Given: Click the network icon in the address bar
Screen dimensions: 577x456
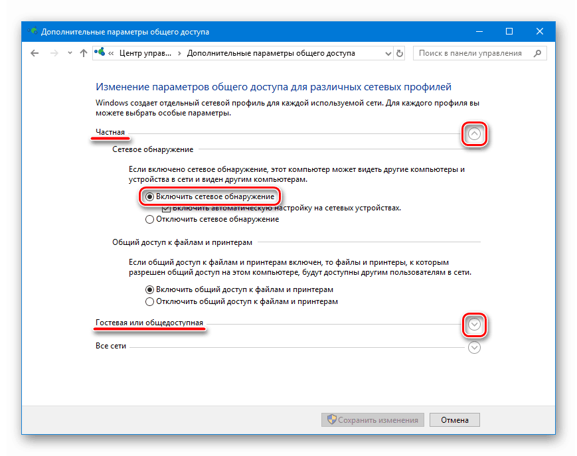Looking at the screenshot, I should [100, 52].
